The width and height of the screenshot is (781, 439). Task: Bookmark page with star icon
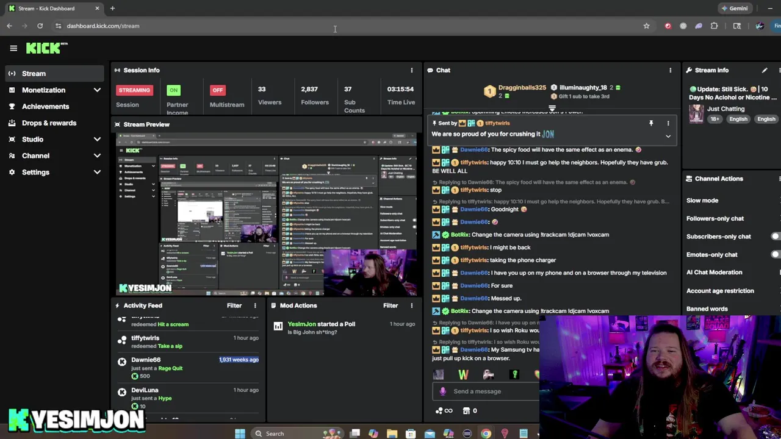pyautogui.click(x=646, y=26)
